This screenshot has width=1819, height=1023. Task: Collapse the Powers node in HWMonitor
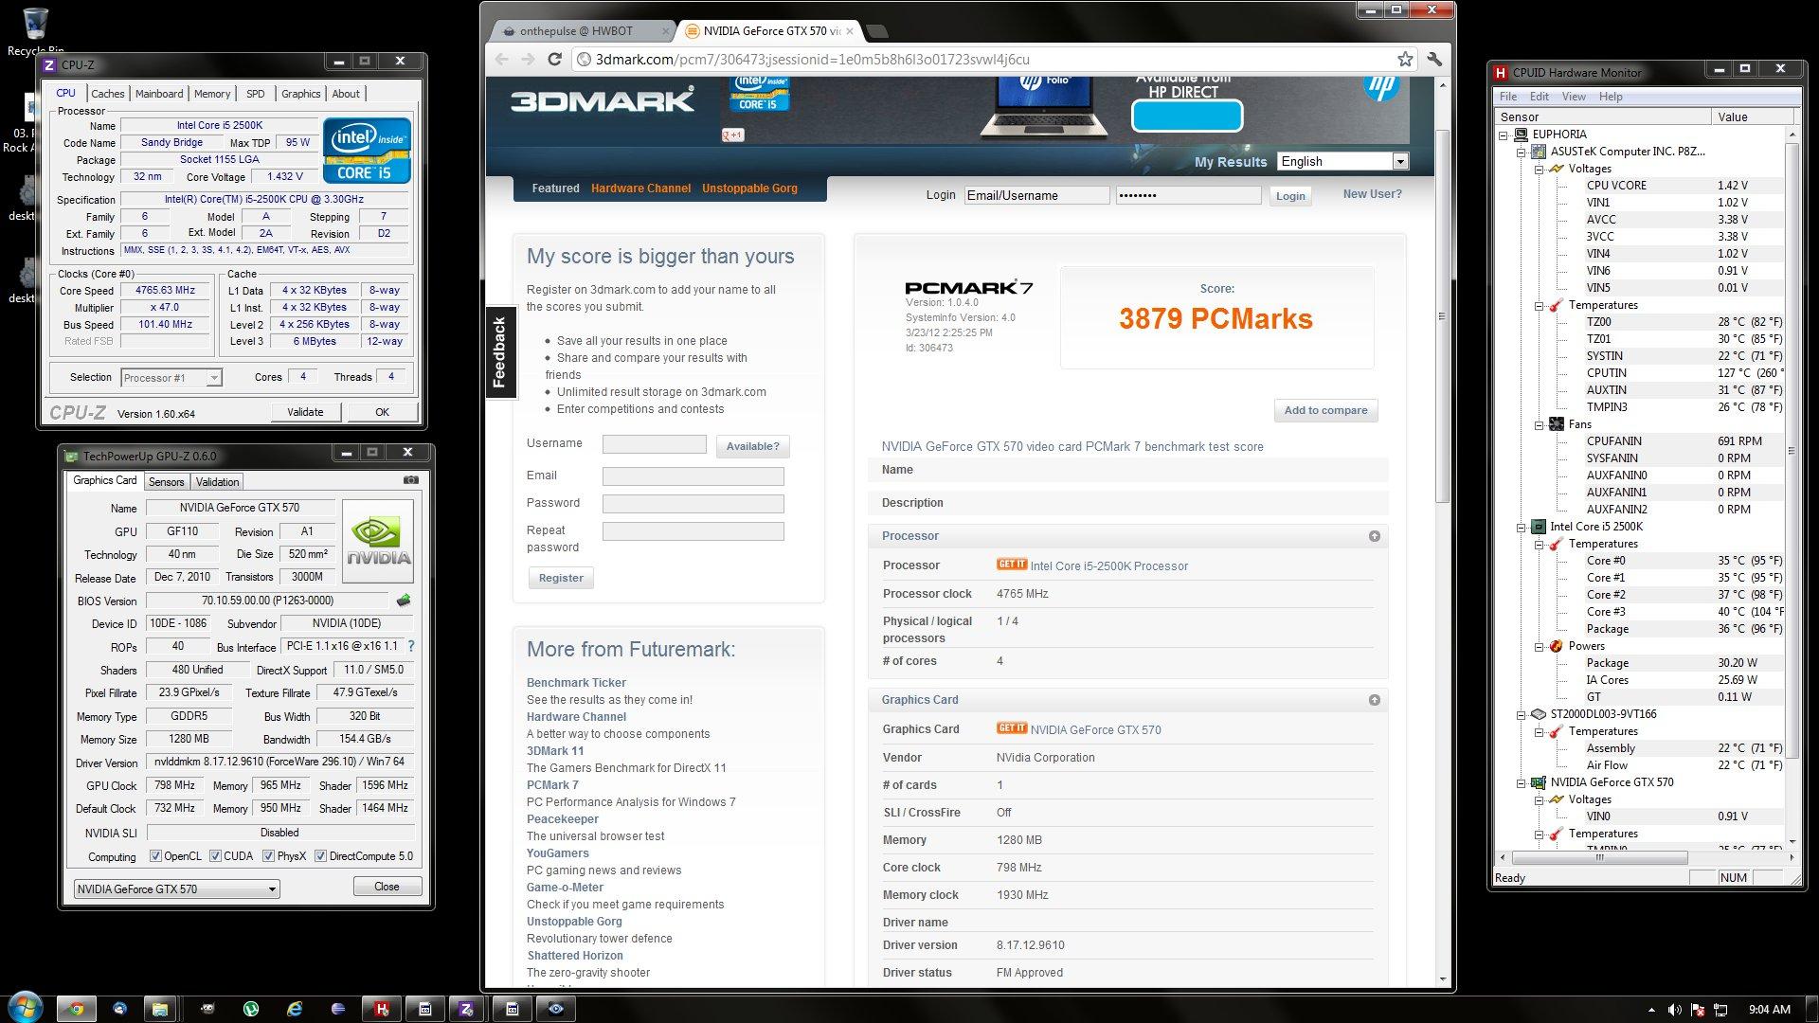1540,646
